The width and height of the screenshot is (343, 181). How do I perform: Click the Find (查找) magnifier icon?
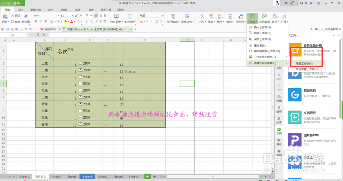pos(275,16)
